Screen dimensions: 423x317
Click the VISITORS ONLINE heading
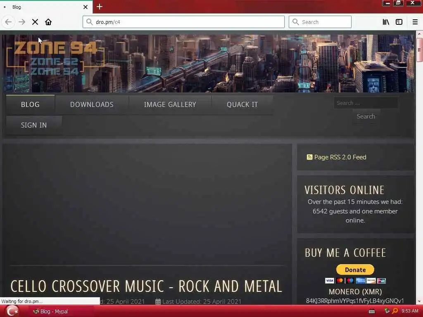point(344,190)
